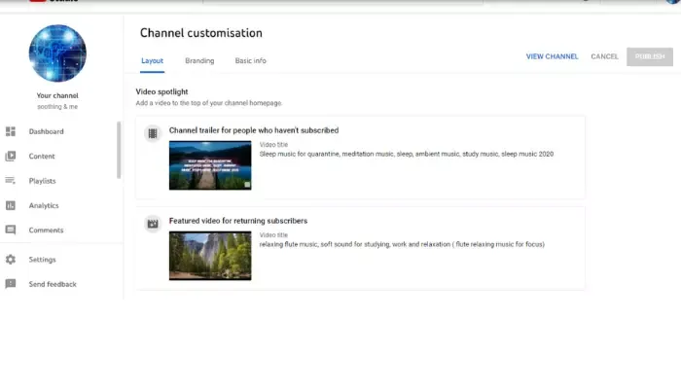The width and height of the screenshot is (681, 389).
Task: Click the channel trailer lake thumbnail
Action: [210, 165]
